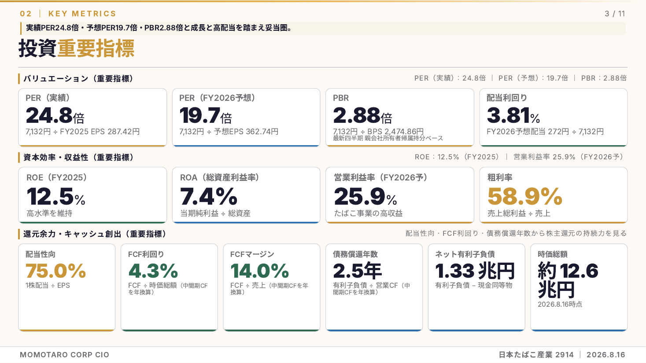Click the '配当性向' card label

(x=41, y=254)
